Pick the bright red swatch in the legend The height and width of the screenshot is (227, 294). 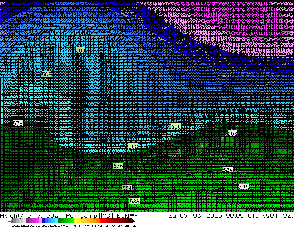pyautogui.click(x=101, y=221)
